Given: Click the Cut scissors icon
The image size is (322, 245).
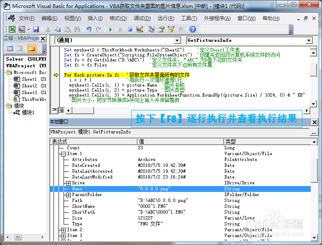Looking at the screenshot, I should (48, 29).
